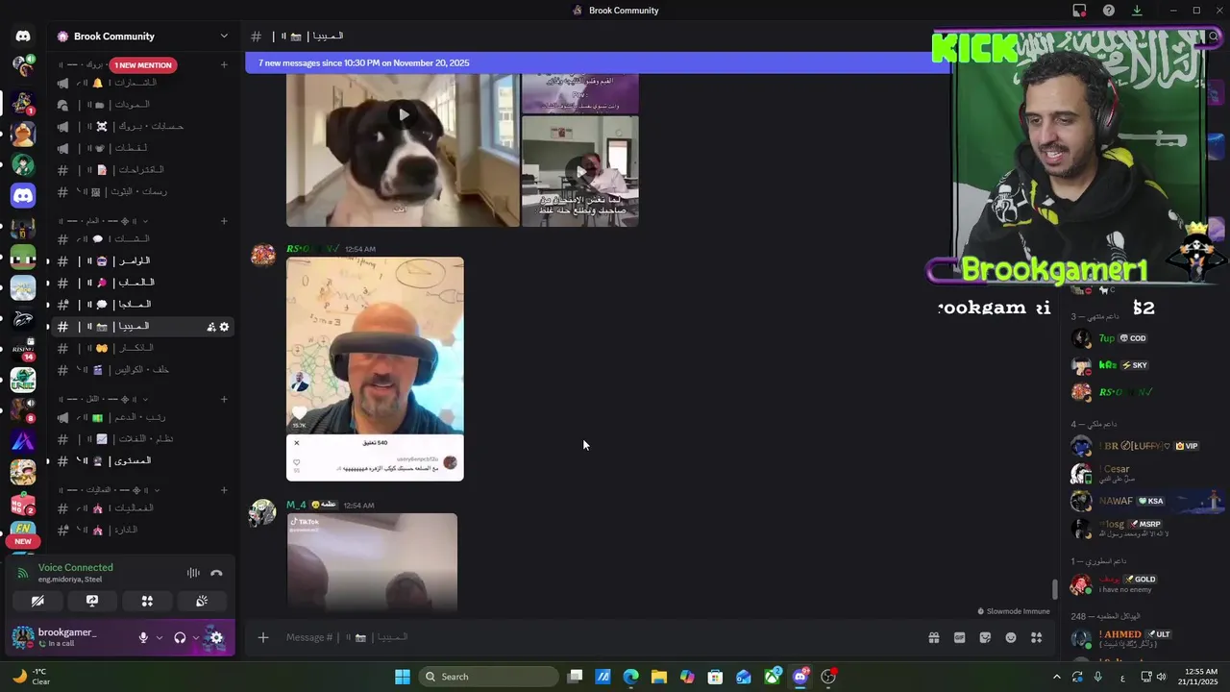The width and height of the screenshot is (1230, 692).
Task: Open the لقطات channel
Action: pos(142,148)
